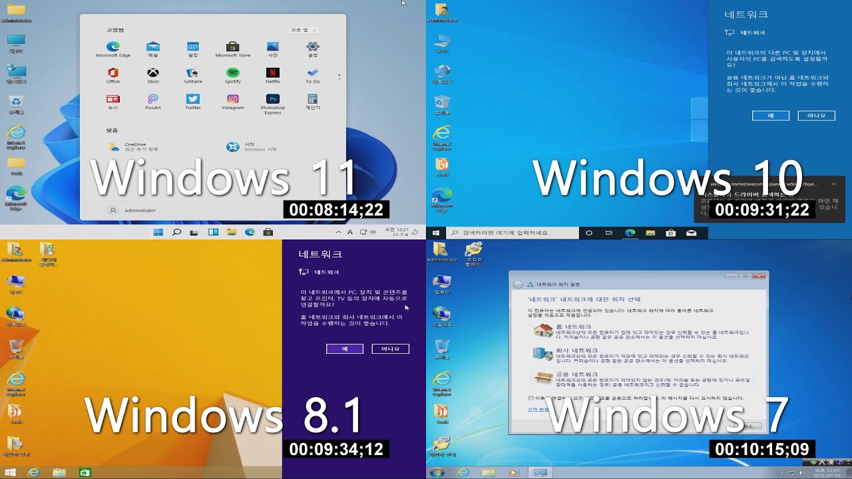Screen dimensions: 852x479
Task: Open Network icon on Windows 8.1 desktop
Action: [x=16, y=315]
